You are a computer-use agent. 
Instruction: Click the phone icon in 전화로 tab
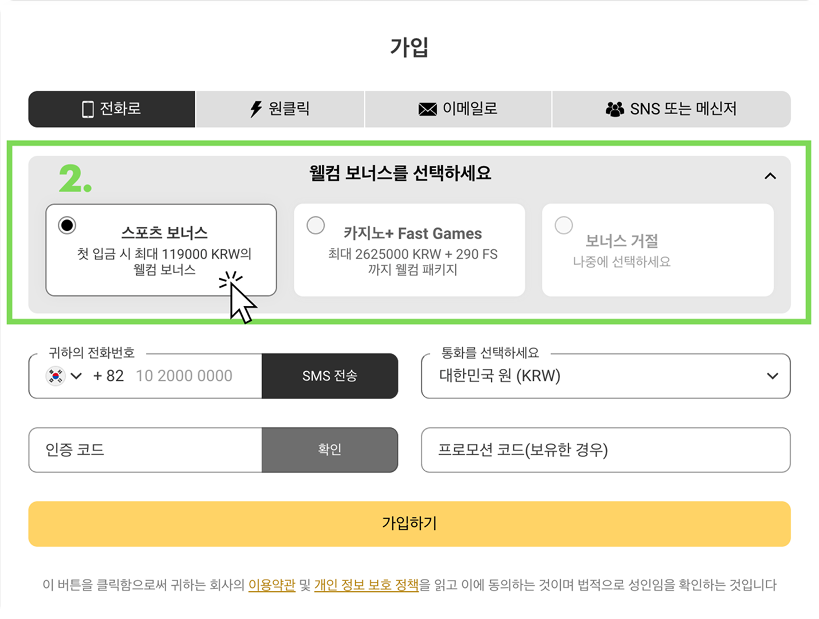88,109
